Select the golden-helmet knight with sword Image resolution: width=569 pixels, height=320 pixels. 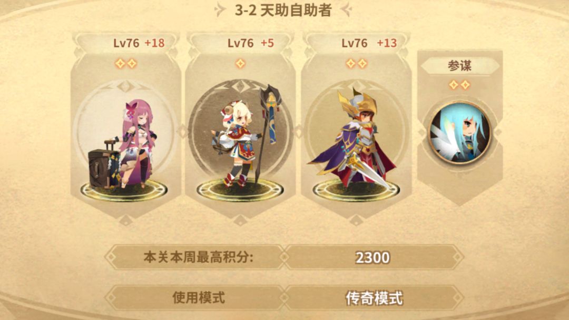pos(352,139)
